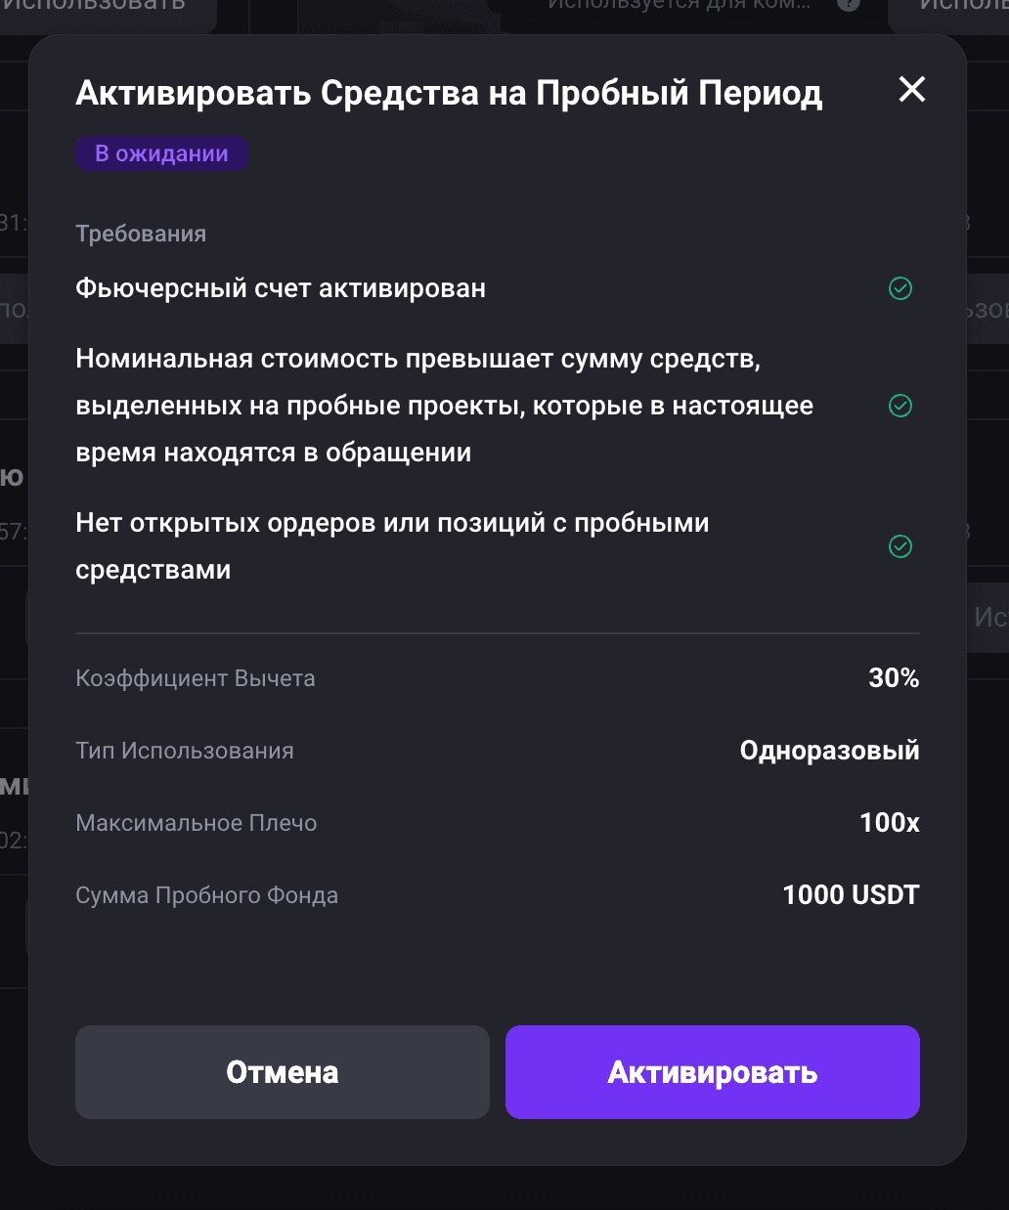The image size is (1009, 1210).
Task: Click the Нет открытых ордеров requirement text
Action: tap(392, 546)
